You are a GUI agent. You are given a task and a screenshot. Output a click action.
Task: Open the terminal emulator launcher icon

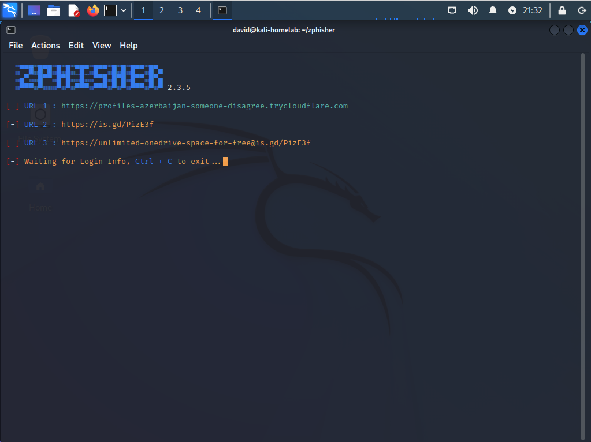[110, 10]
